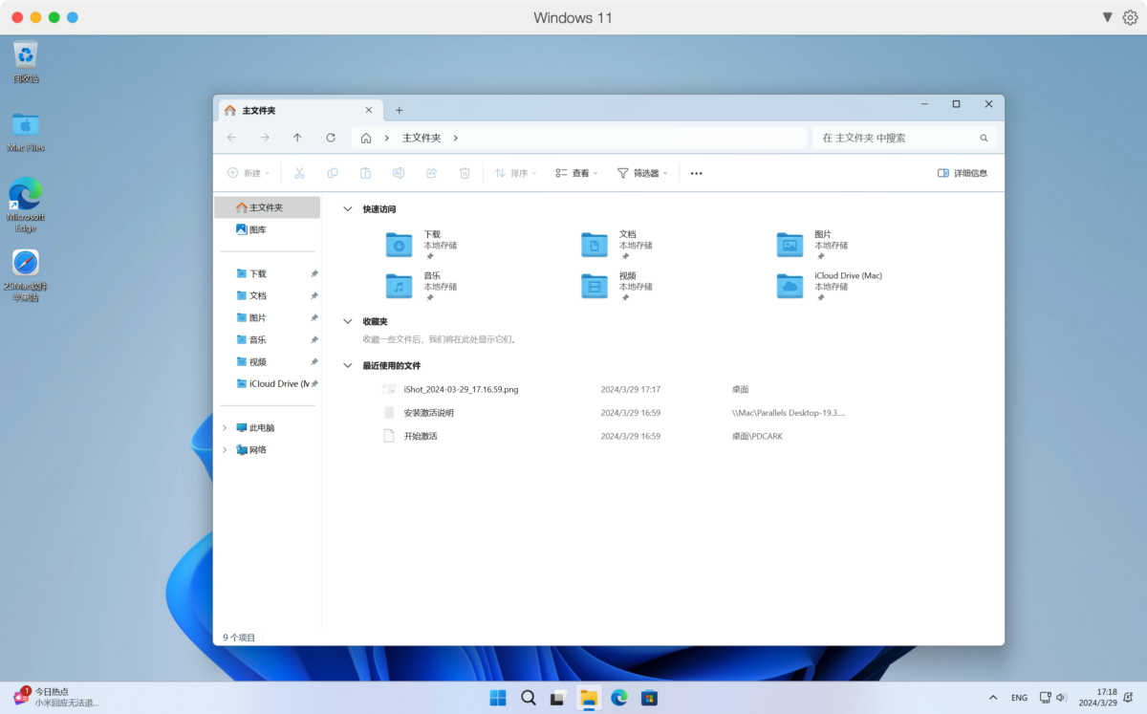This screenshot has height=714, width=1147.
Task: Open Task View from the taskbar
Action: click(x=558, y=698)
